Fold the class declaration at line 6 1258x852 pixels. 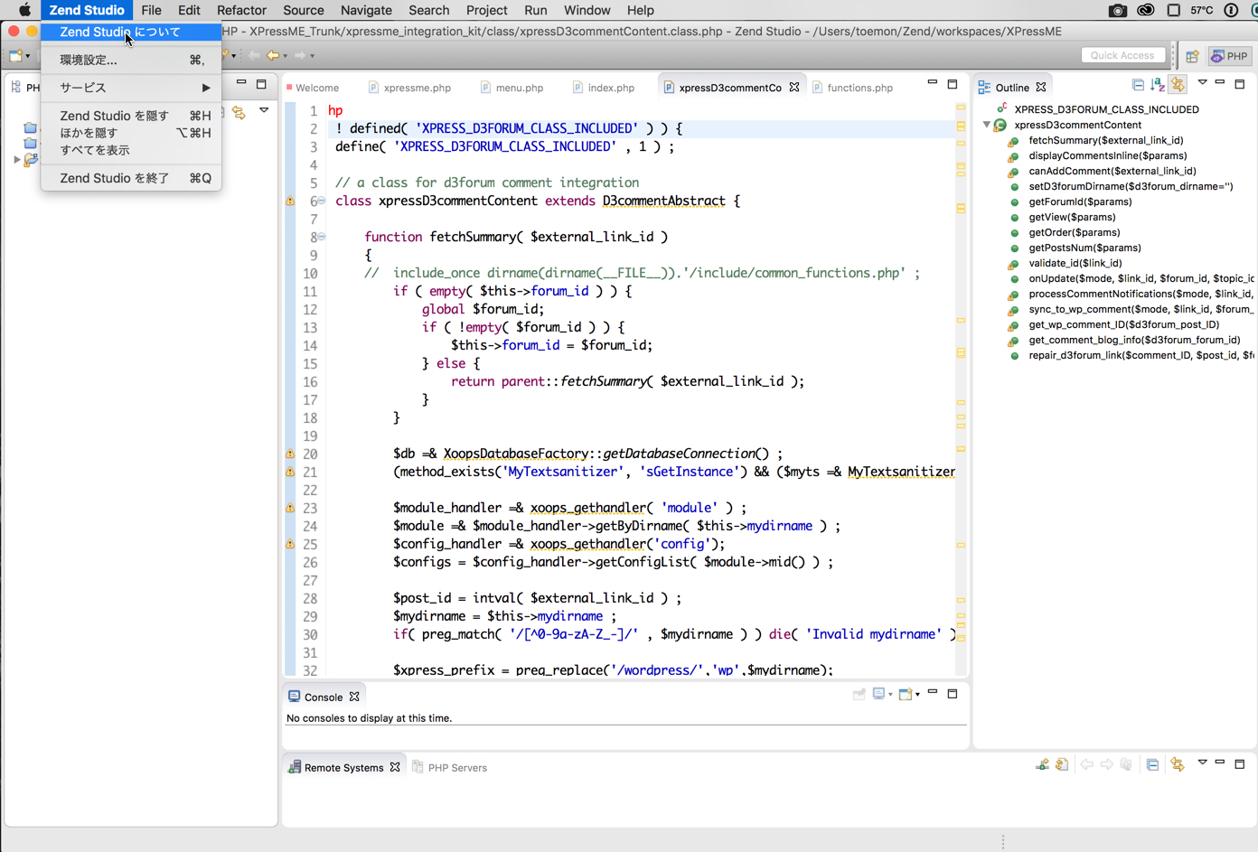[322, 201]
